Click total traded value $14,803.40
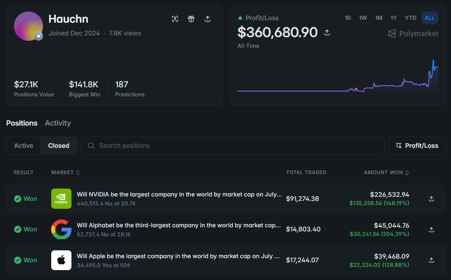Screen dimensions: 451x280 pos(303,229)
